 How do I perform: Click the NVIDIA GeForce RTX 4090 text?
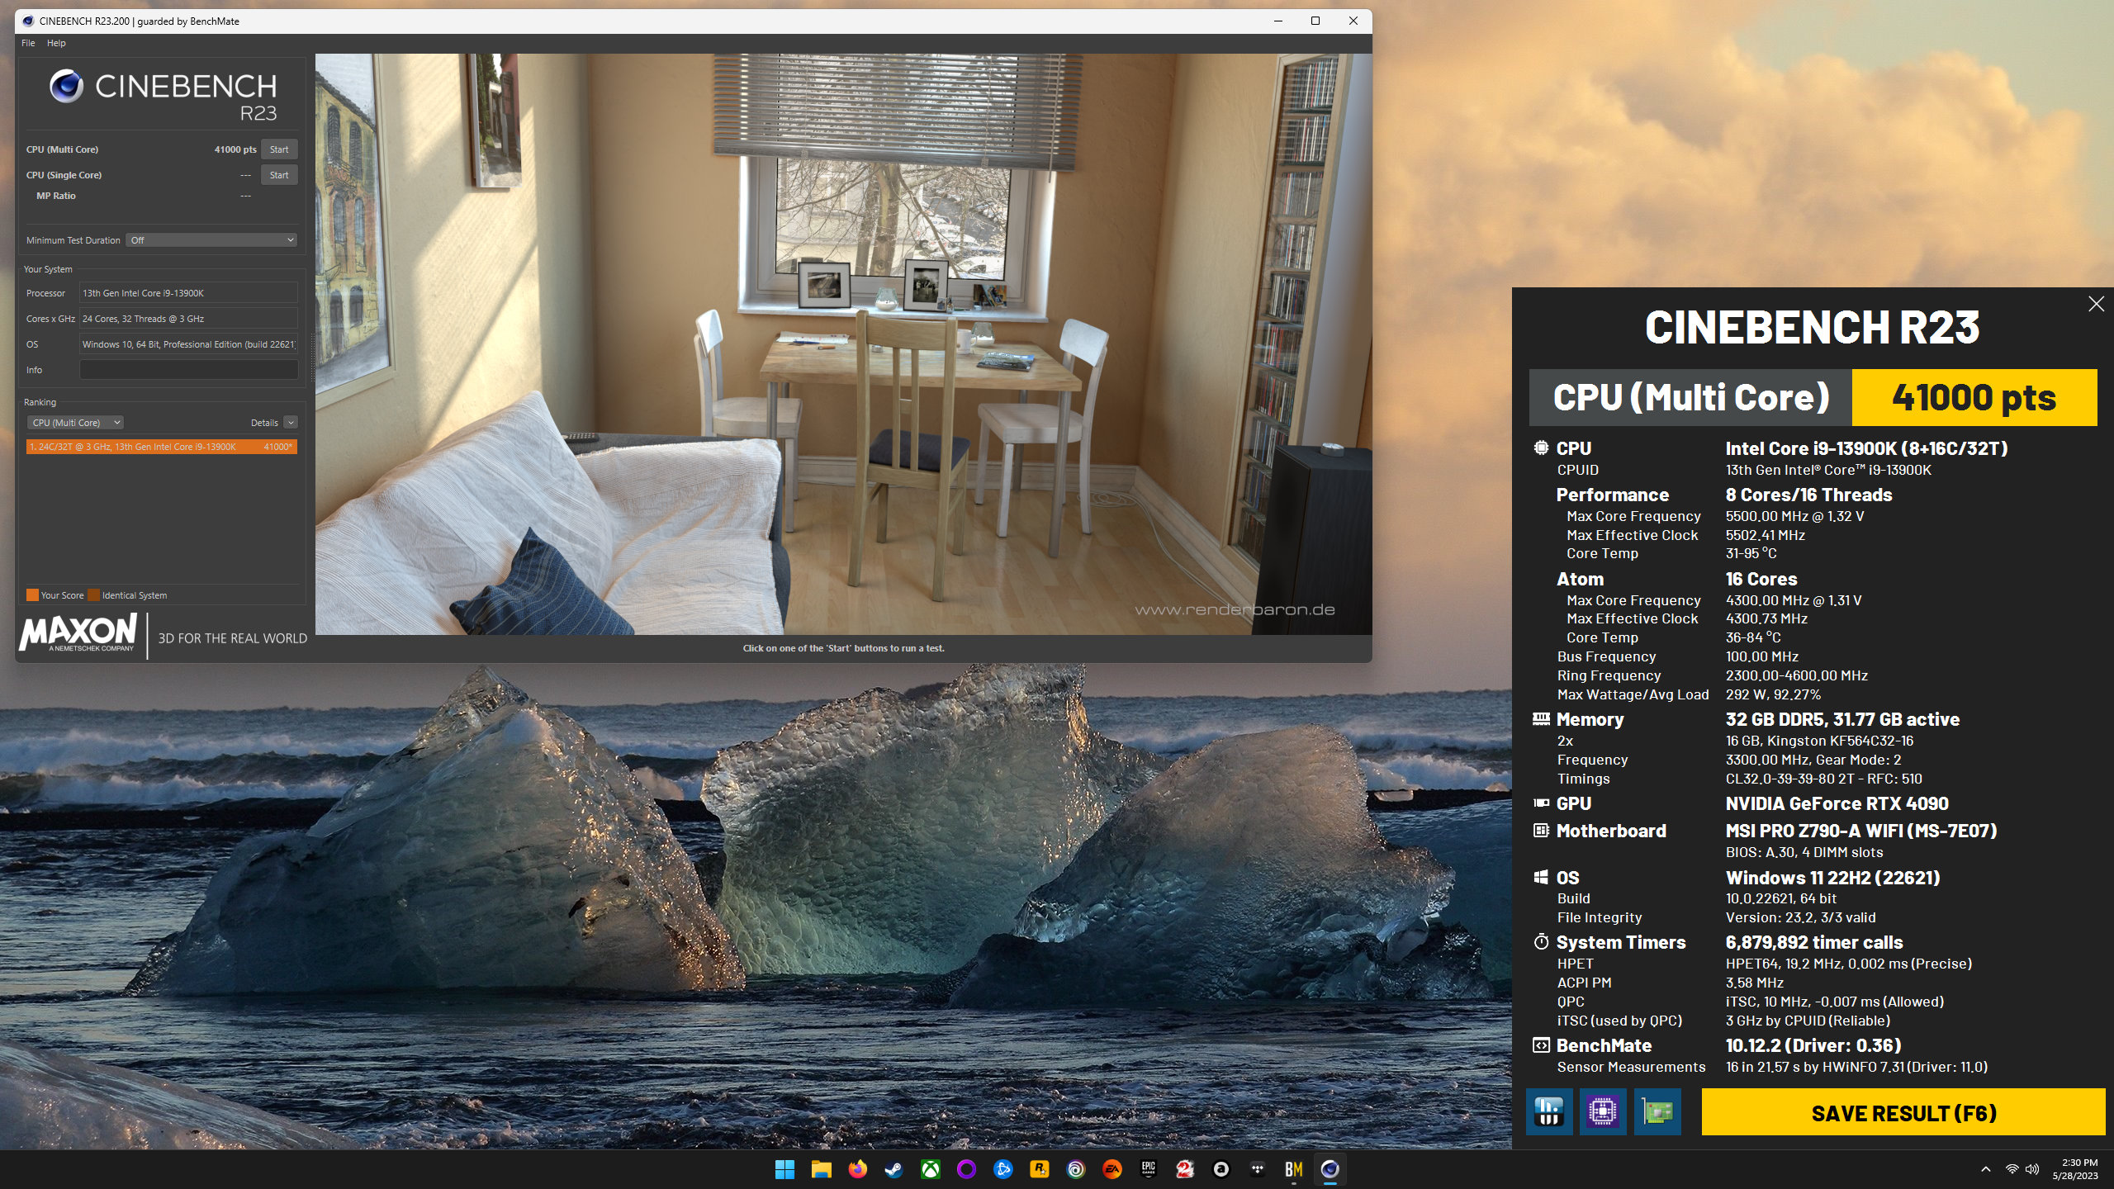pyautogui.click(x=1837, y=803)
